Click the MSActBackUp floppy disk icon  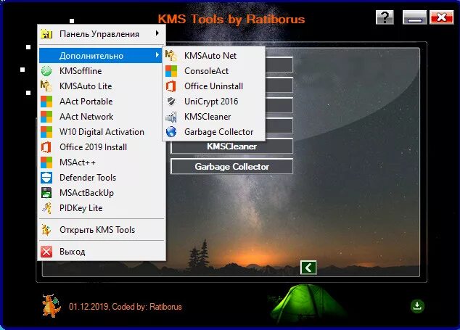coord(46,193)
